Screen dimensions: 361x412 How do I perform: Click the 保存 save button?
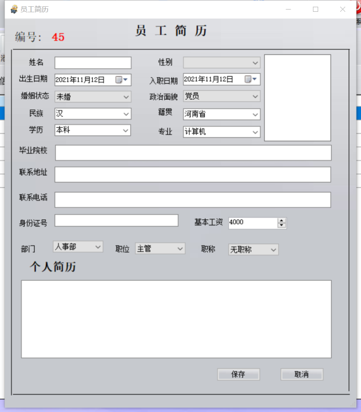238,374
